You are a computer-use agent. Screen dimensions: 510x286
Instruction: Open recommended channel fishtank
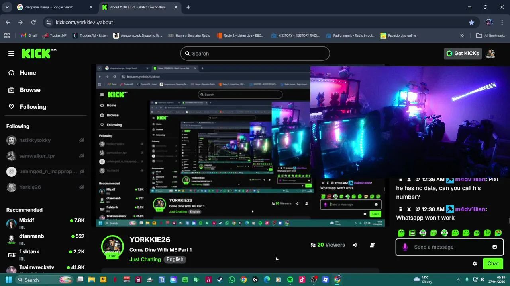click(x=45, y=255)
